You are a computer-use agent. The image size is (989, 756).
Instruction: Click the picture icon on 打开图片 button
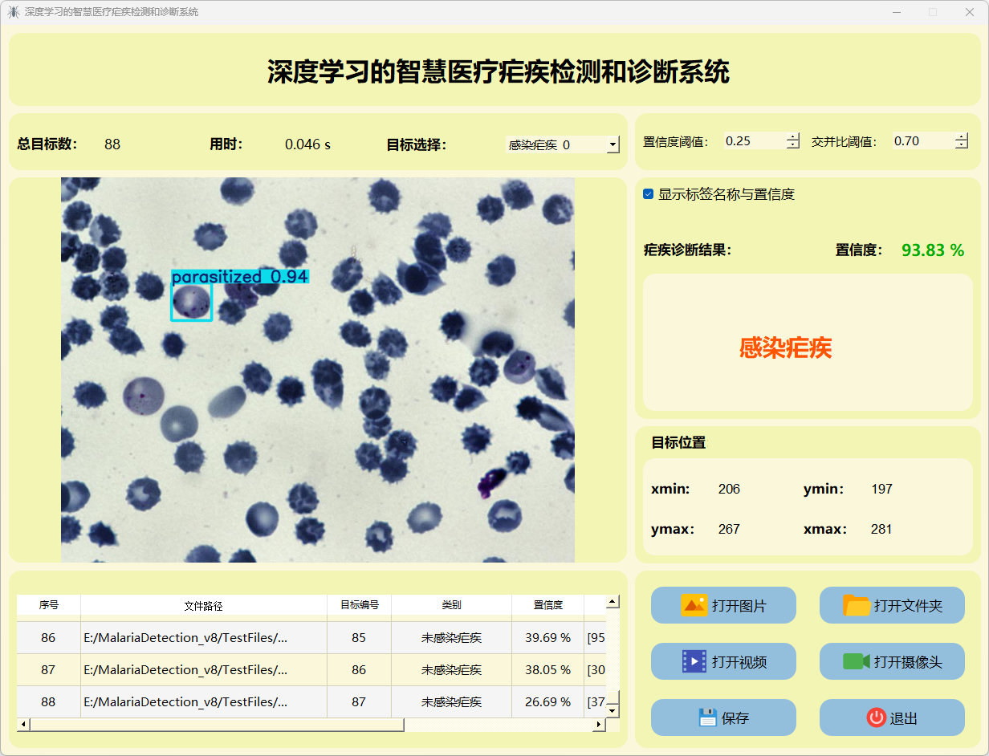(x=694, y=605)
